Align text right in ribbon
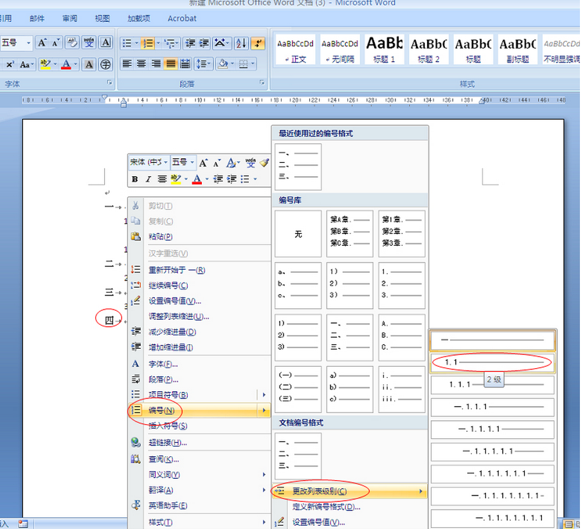Screen dimensions: 587x529 click(x=156, y=64)
